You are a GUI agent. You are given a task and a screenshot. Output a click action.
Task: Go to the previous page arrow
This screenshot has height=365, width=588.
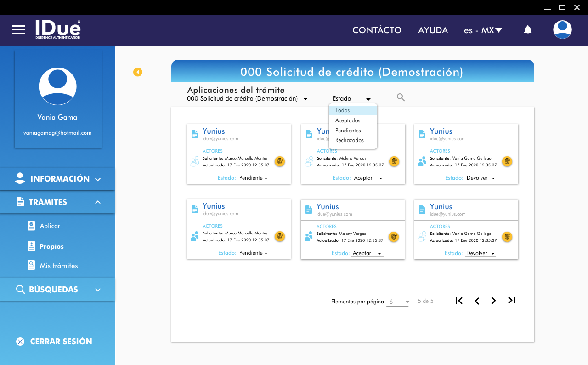pos(477,301)
